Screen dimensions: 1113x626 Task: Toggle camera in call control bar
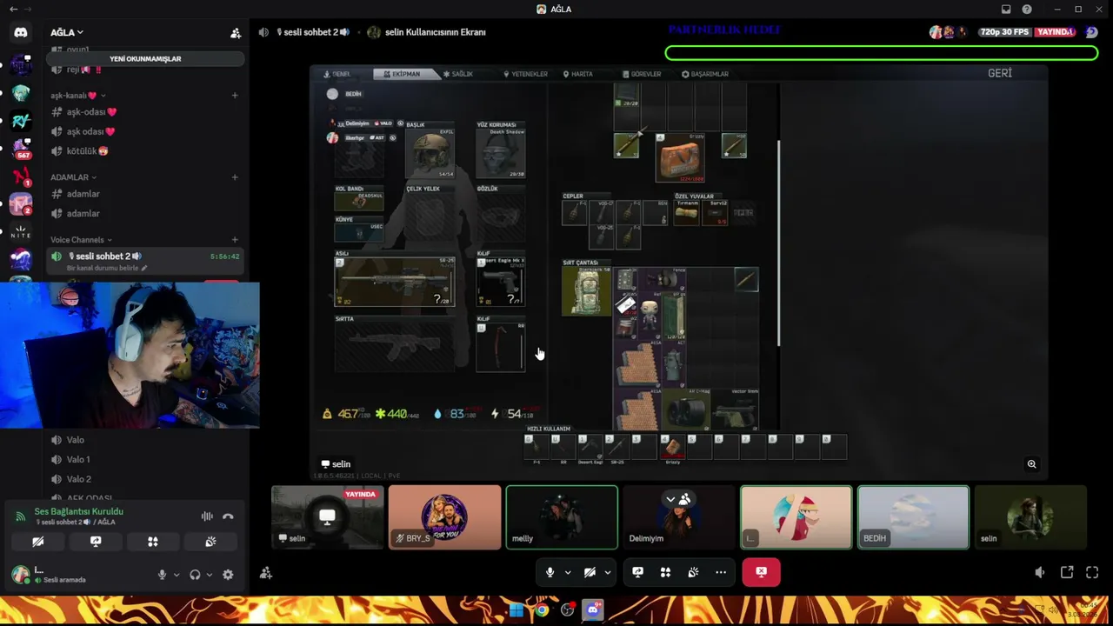pos(590,572)
